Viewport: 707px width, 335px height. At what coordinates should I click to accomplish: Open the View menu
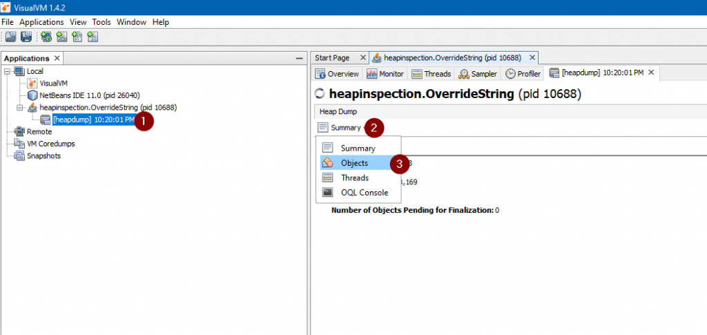click(78, 22)
